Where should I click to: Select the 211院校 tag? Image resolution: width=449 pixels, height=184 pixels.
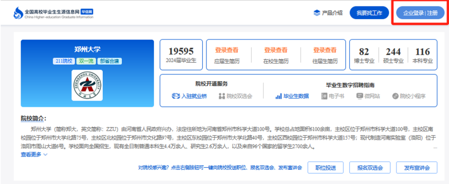(64, 61)
